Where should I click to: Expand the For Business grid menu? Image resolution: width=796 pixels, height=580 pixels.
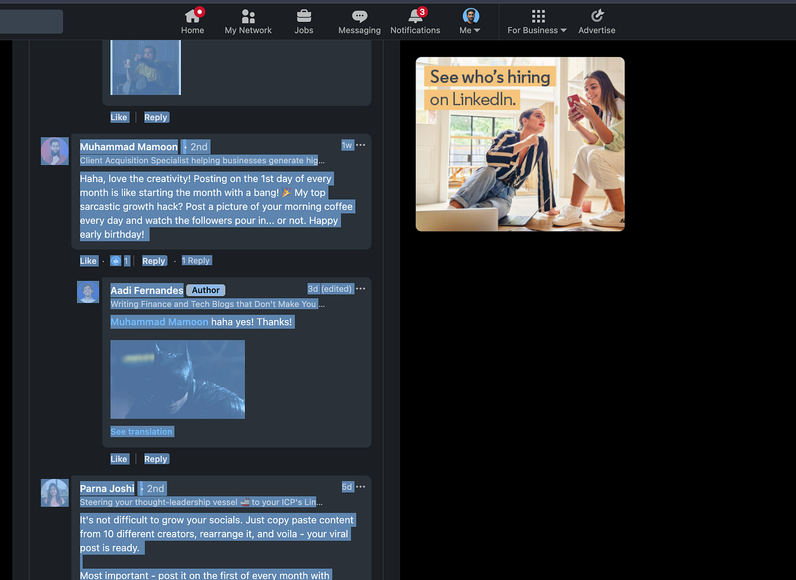coord(537,21)
